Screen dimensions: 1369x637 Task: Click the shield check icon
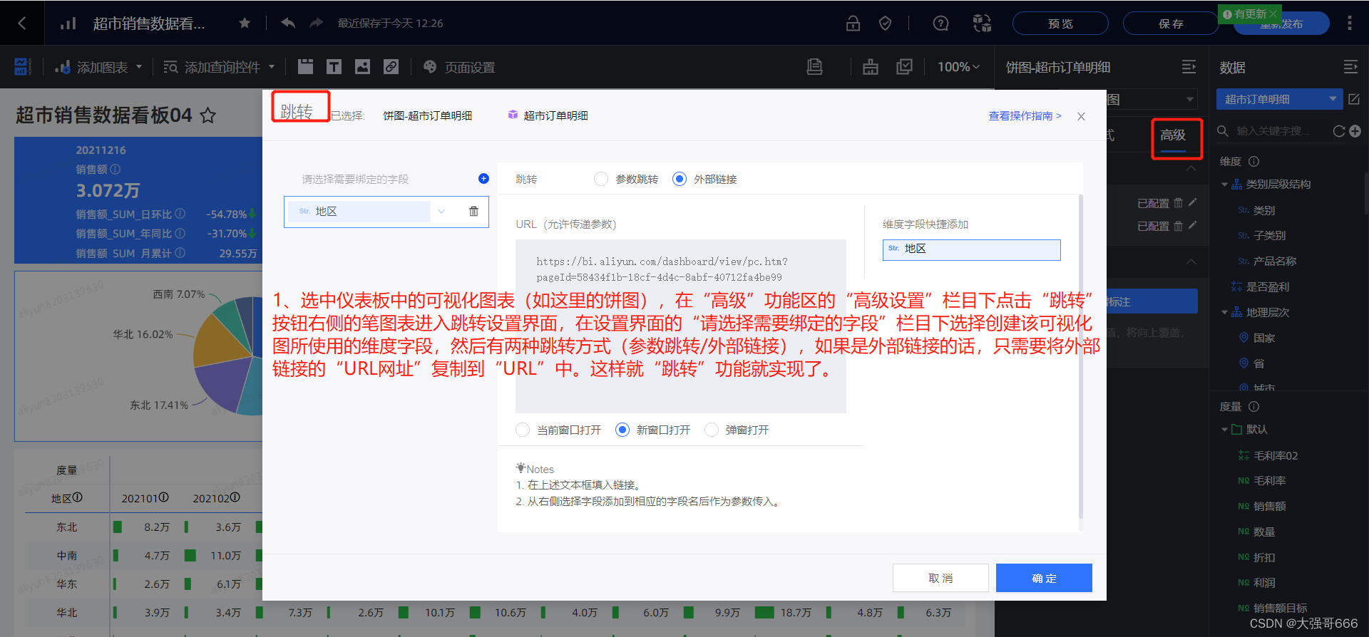[x=885, y=24]
